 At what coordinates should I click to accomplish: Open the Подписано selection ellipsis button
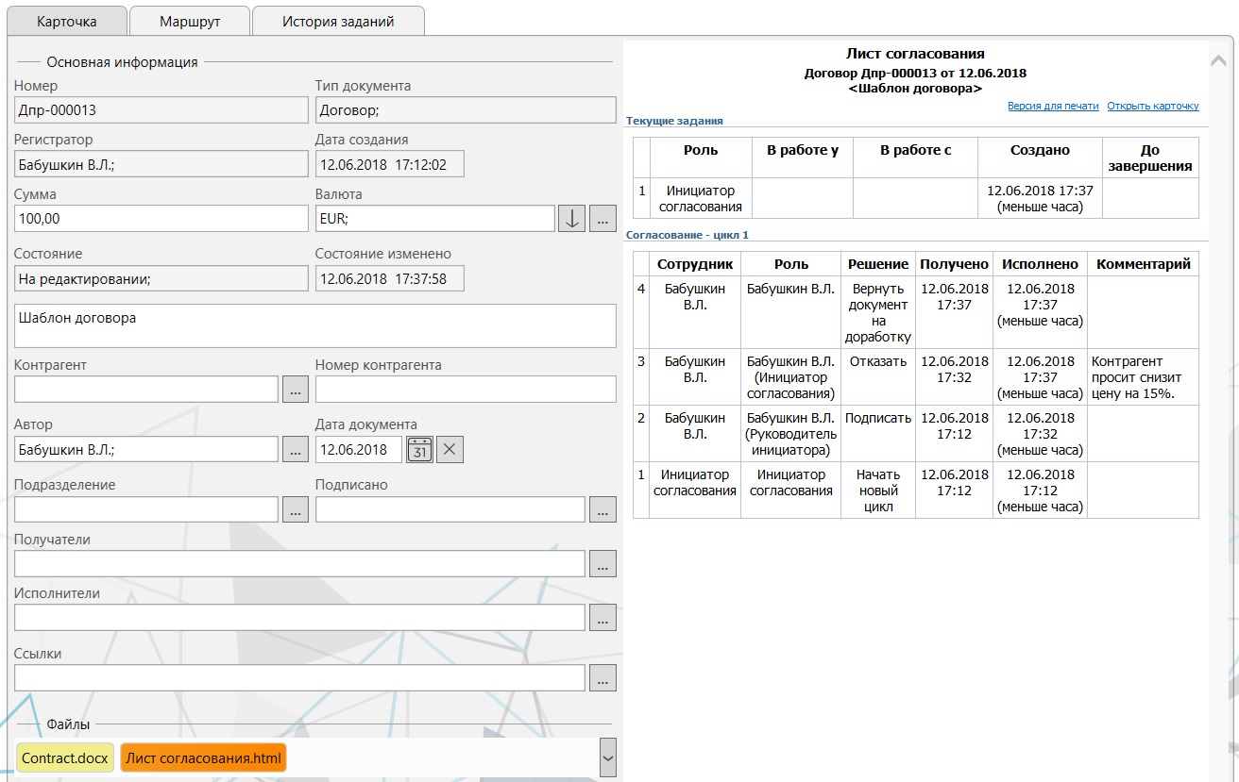click(x=603, y=509)
